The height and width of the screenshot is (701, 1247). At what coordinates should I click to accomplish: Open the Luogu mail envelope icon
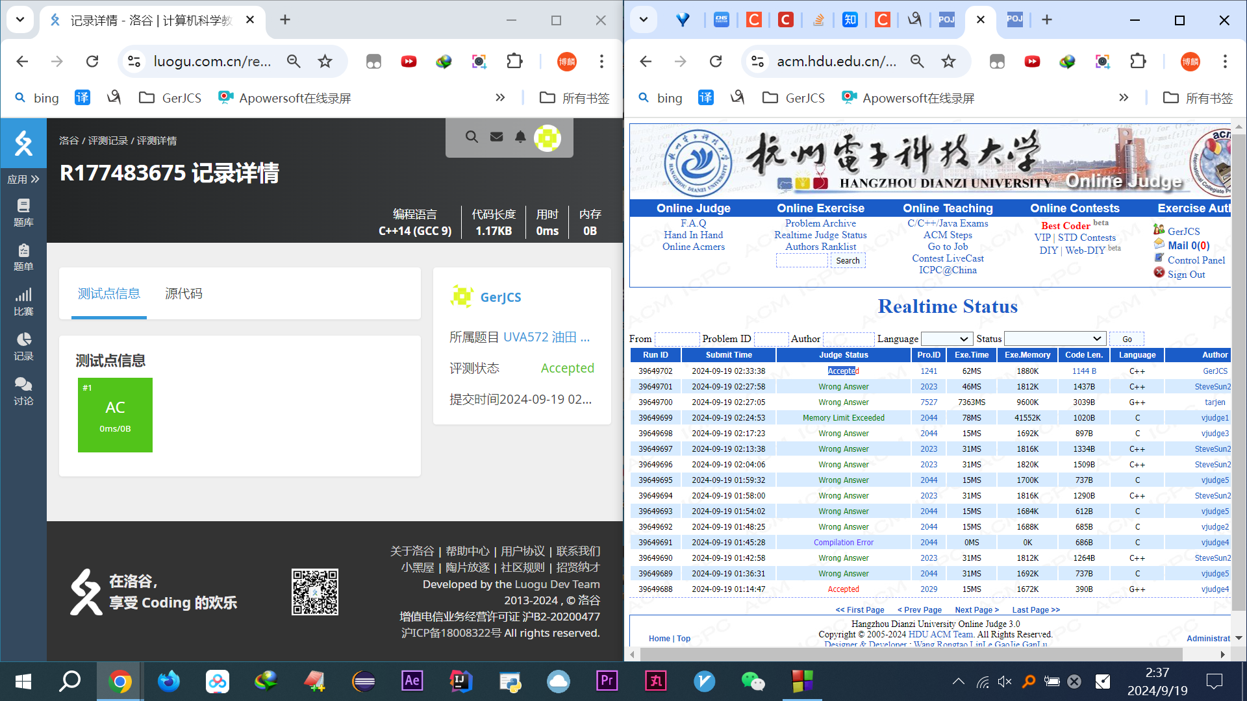coord(496,137)
